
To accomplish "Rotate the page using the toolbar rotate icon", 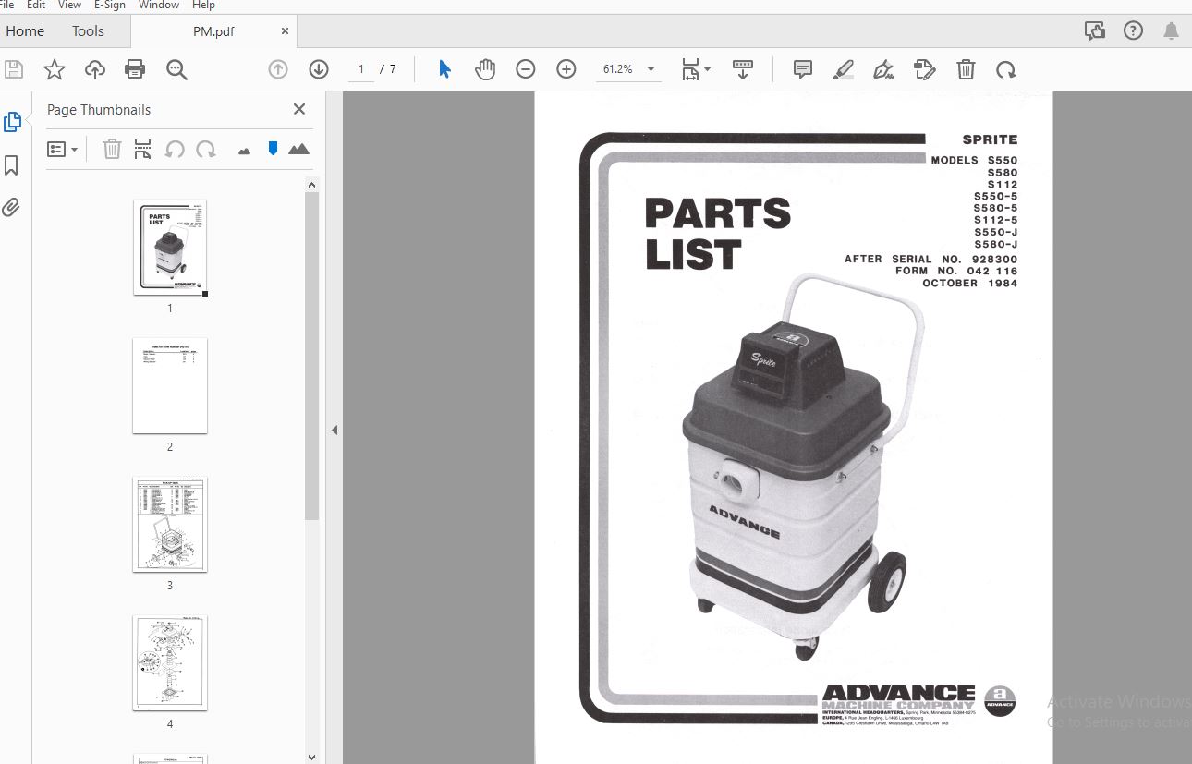I will [x=1006, y=69].
